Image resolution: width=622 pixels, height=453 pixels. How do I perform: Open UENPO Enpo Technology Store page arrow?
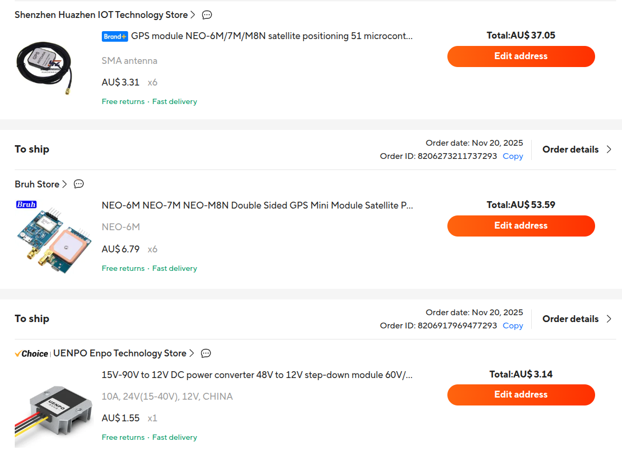tap(192, 353)
